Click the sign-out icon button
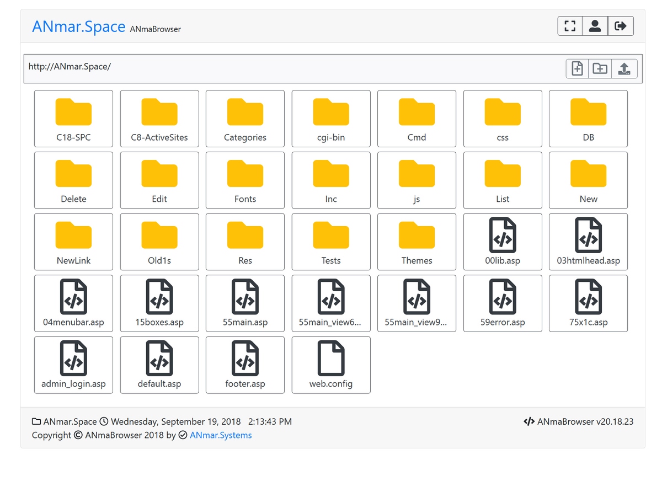This screenshot has width=662, height=481. coord(621,26)
